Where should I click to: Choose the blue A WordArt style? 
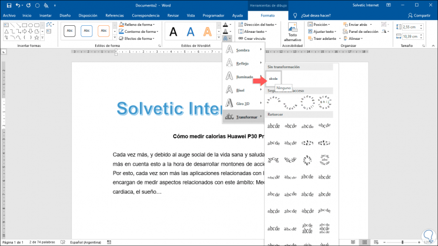click(x=190, y=32)
